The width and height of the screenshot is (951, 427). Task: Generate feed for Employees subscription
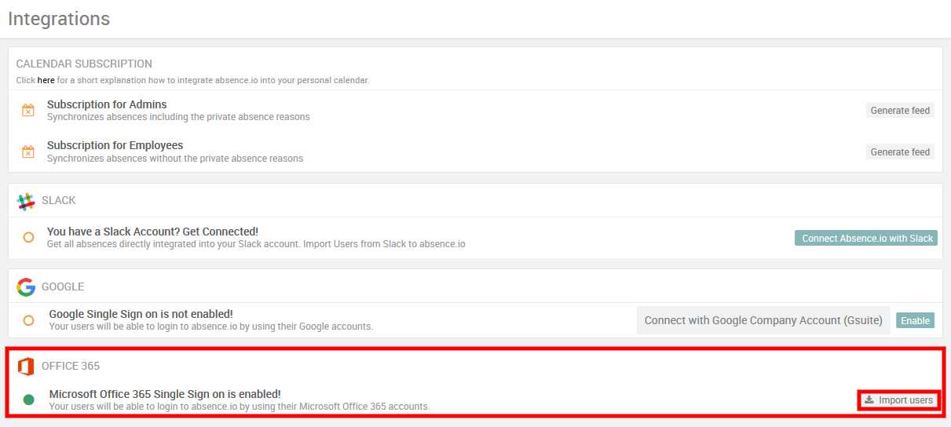(900, 152)
